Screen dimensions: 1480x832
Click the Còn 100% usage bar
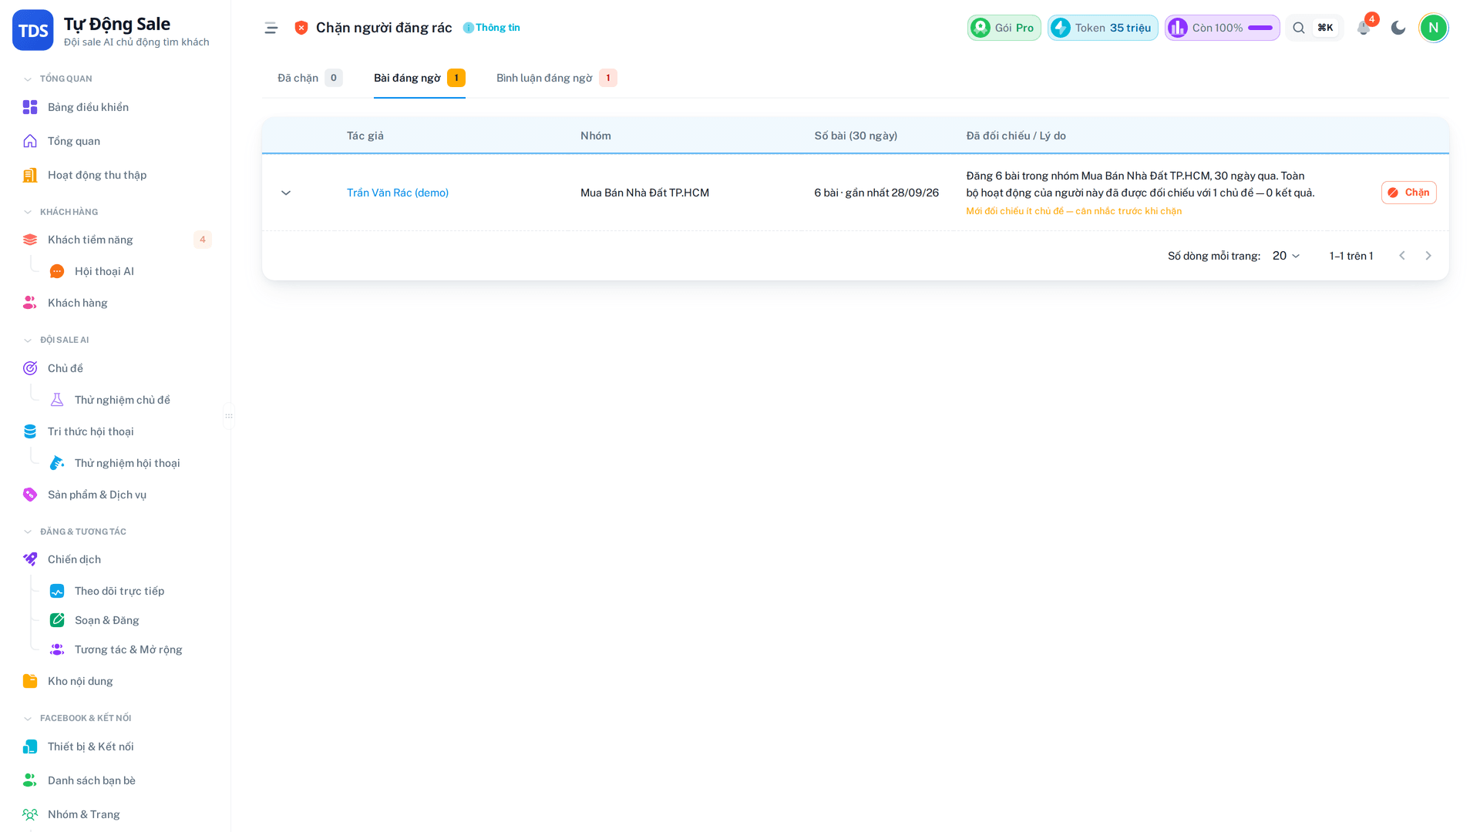[x=1222, y=28]
